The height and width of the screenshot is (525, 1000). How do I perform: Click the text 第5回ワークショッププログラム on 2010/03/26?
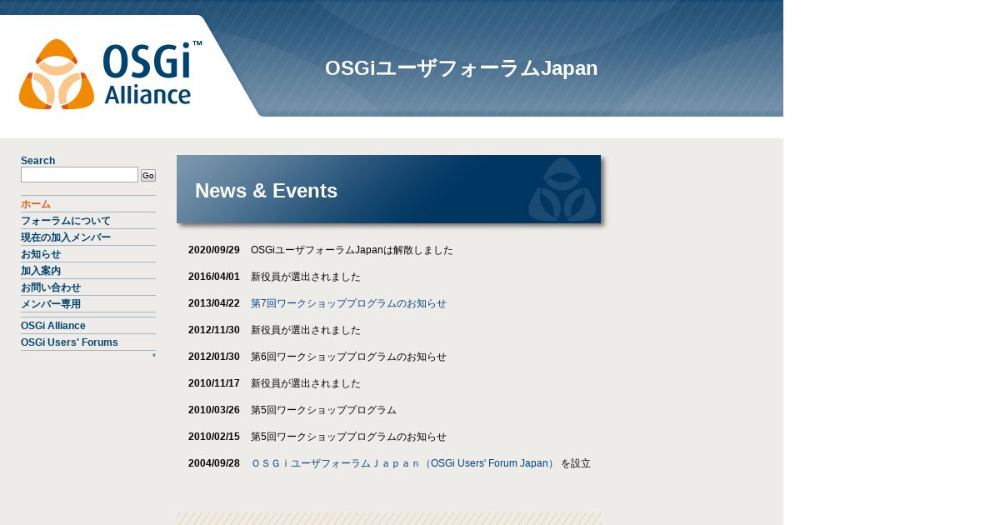(323, 410)
